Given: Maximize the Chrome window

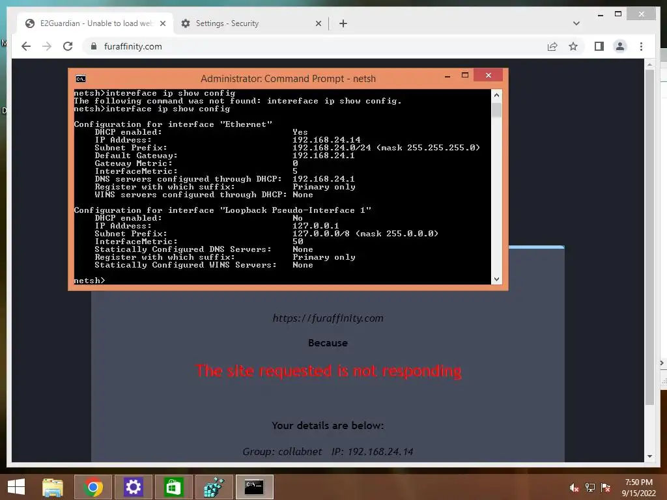Looking at the screenshot, I should (x=618, y=14).
